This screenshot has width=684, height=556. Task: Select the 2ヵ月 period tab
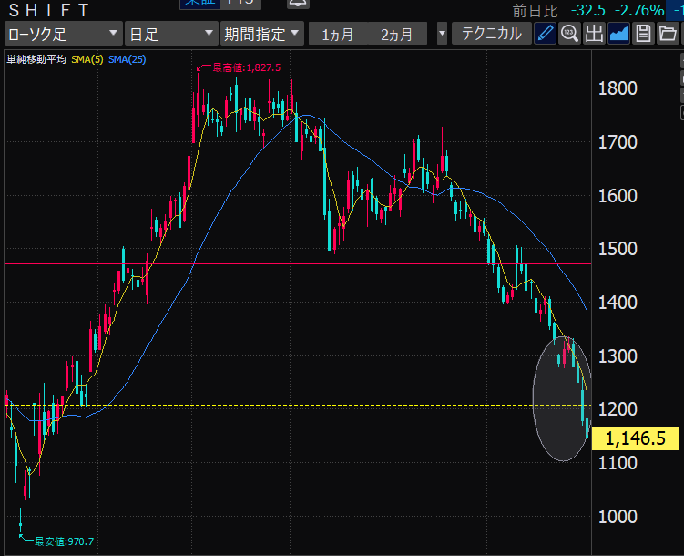396,35
